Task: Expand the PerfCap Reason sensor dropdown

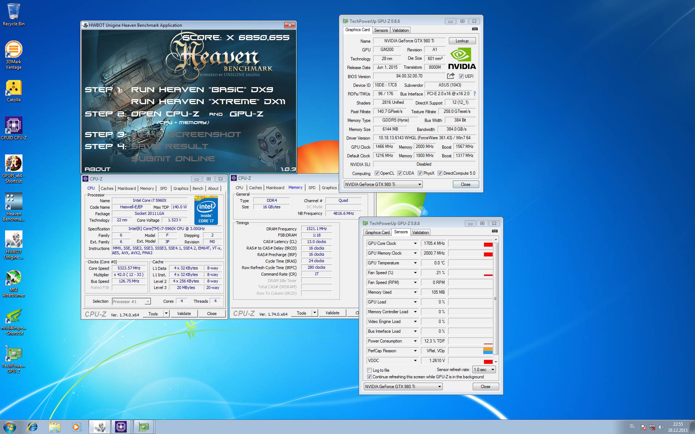Action: [415, 351]
